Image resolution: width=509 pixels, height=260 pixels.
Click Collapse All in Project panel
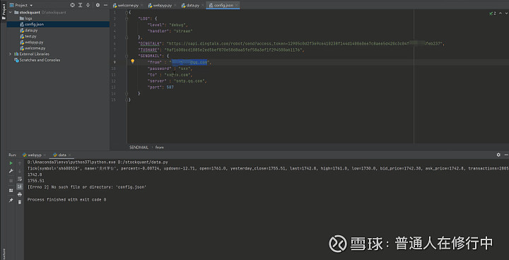[88, 5]
